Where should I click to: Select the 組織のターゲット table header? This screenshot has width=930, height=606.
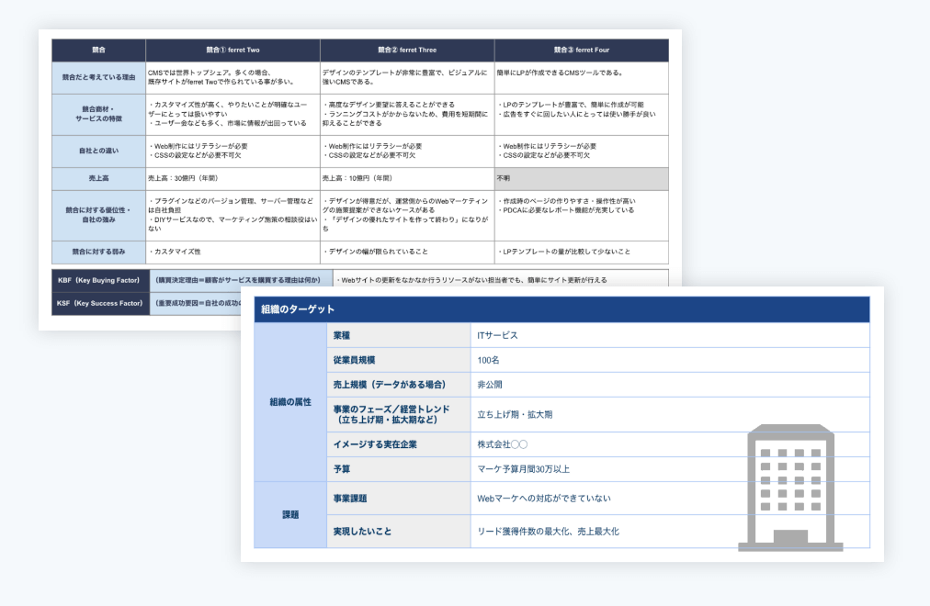click(x=561, y=309)
